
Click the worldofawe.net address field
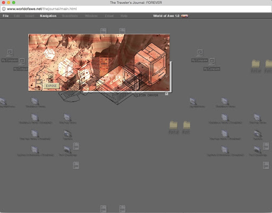coord(136,9)
